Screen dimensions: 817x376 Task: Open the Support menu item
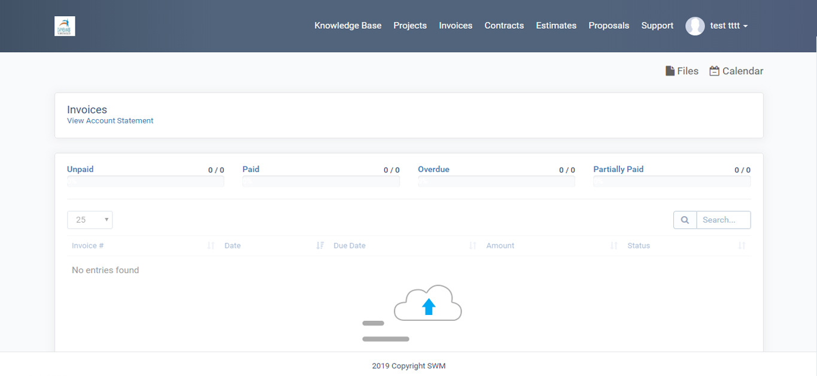point(657,26)
